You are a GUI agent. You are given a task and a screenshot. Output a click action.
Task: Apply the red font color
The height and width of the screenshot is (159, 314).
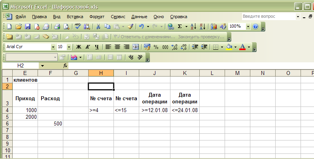tap(242, 47)
